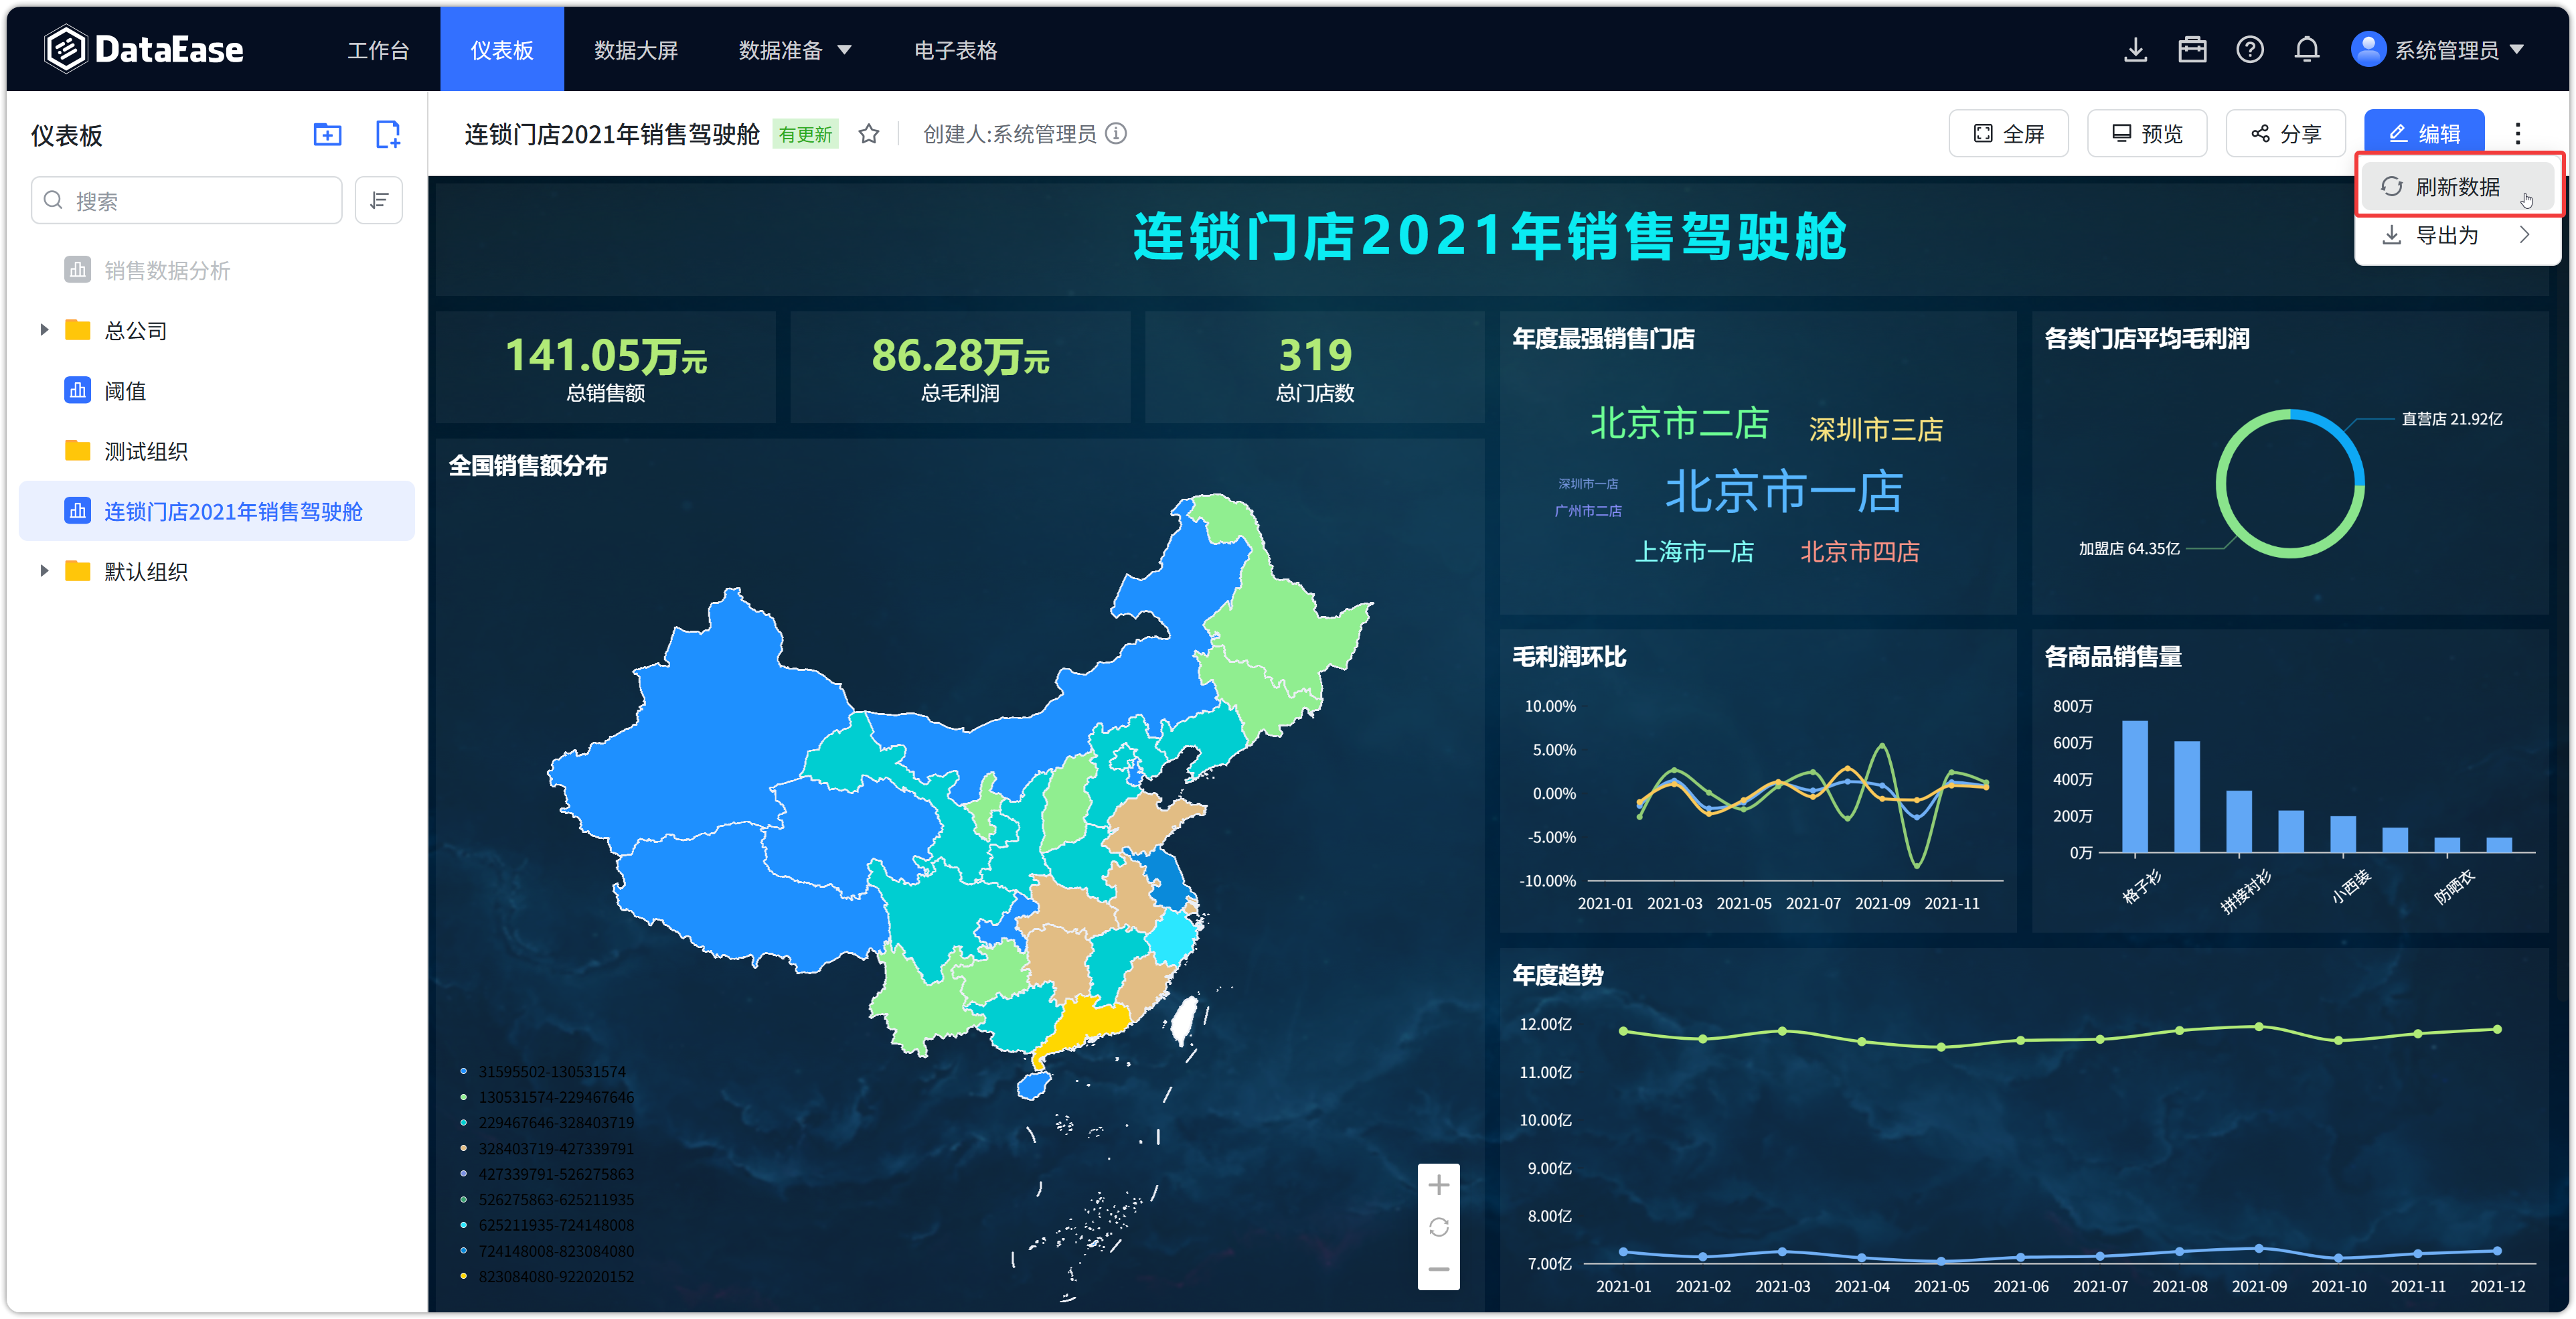The image size is (2576, 1319).
Task: Create a new folder in dashboard panel
Action: point(327,135)
